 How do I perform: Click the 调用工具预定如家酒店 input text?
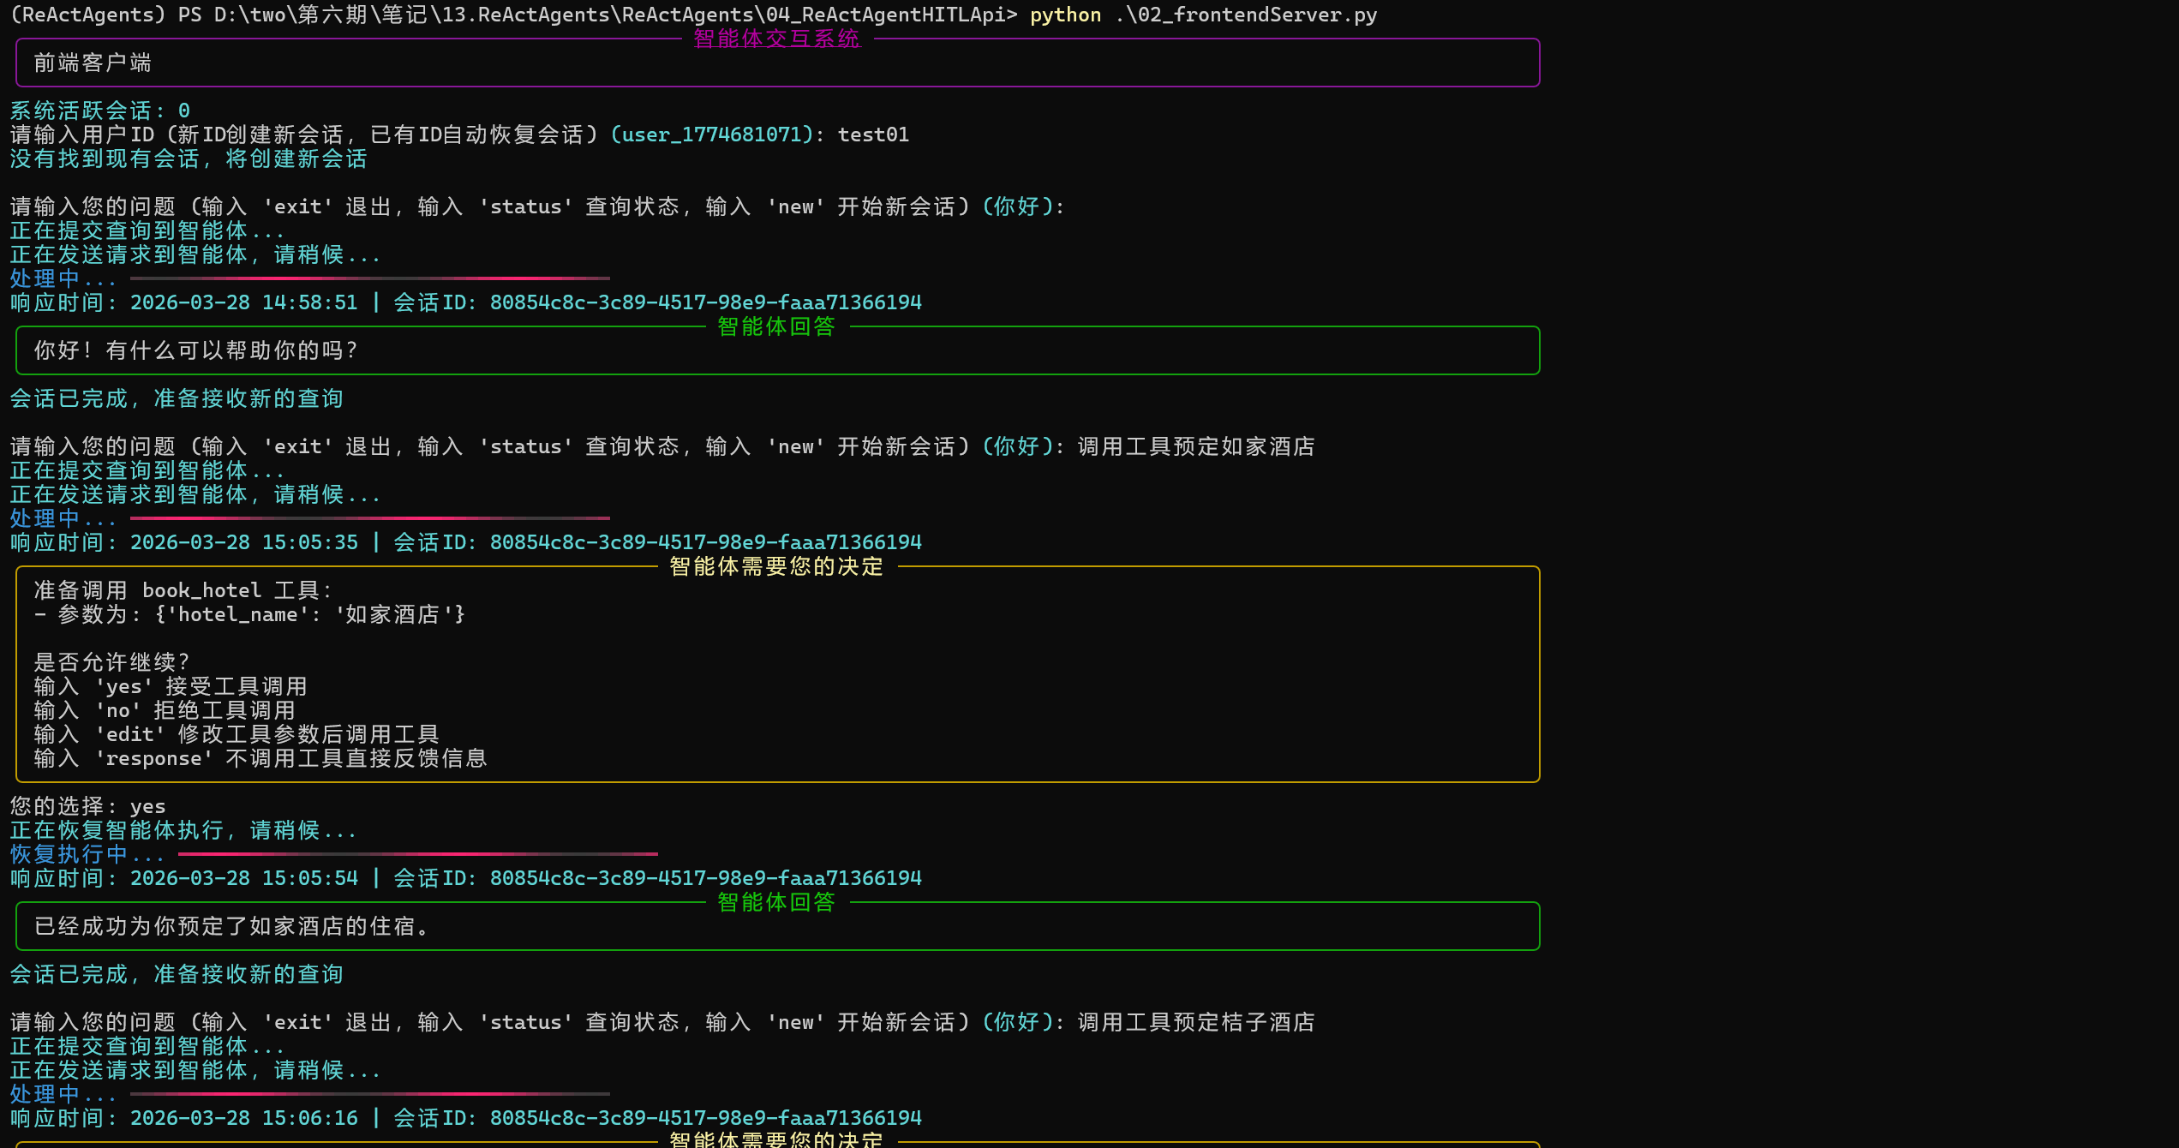tap(1195, 446)
